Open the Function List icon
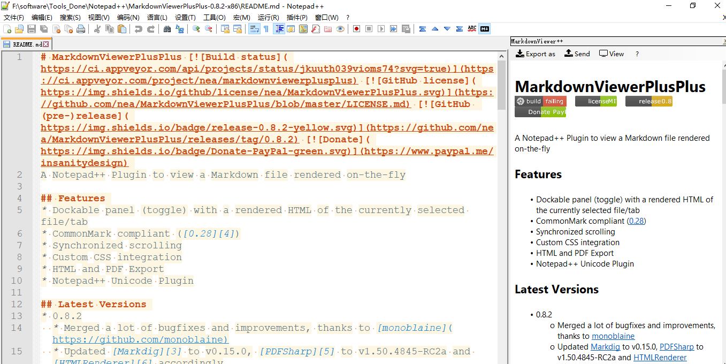Screen dimensions: 726x364 [315, 29]
